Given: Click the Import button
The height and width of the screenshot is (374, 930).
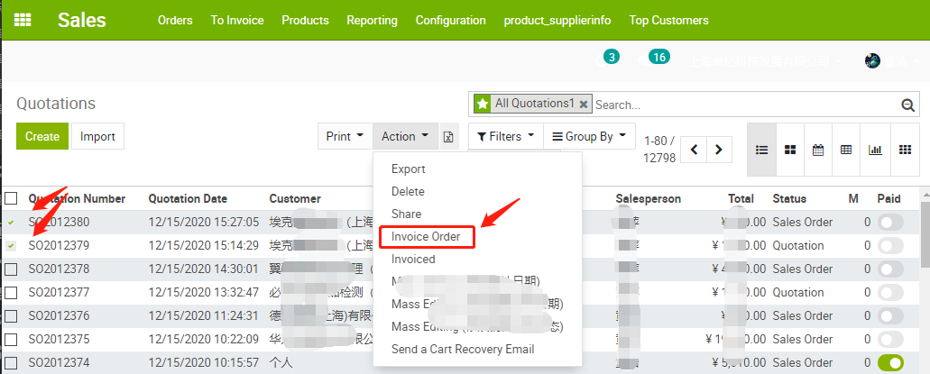Looking at the screenshot, I should [x=97, y=137].
